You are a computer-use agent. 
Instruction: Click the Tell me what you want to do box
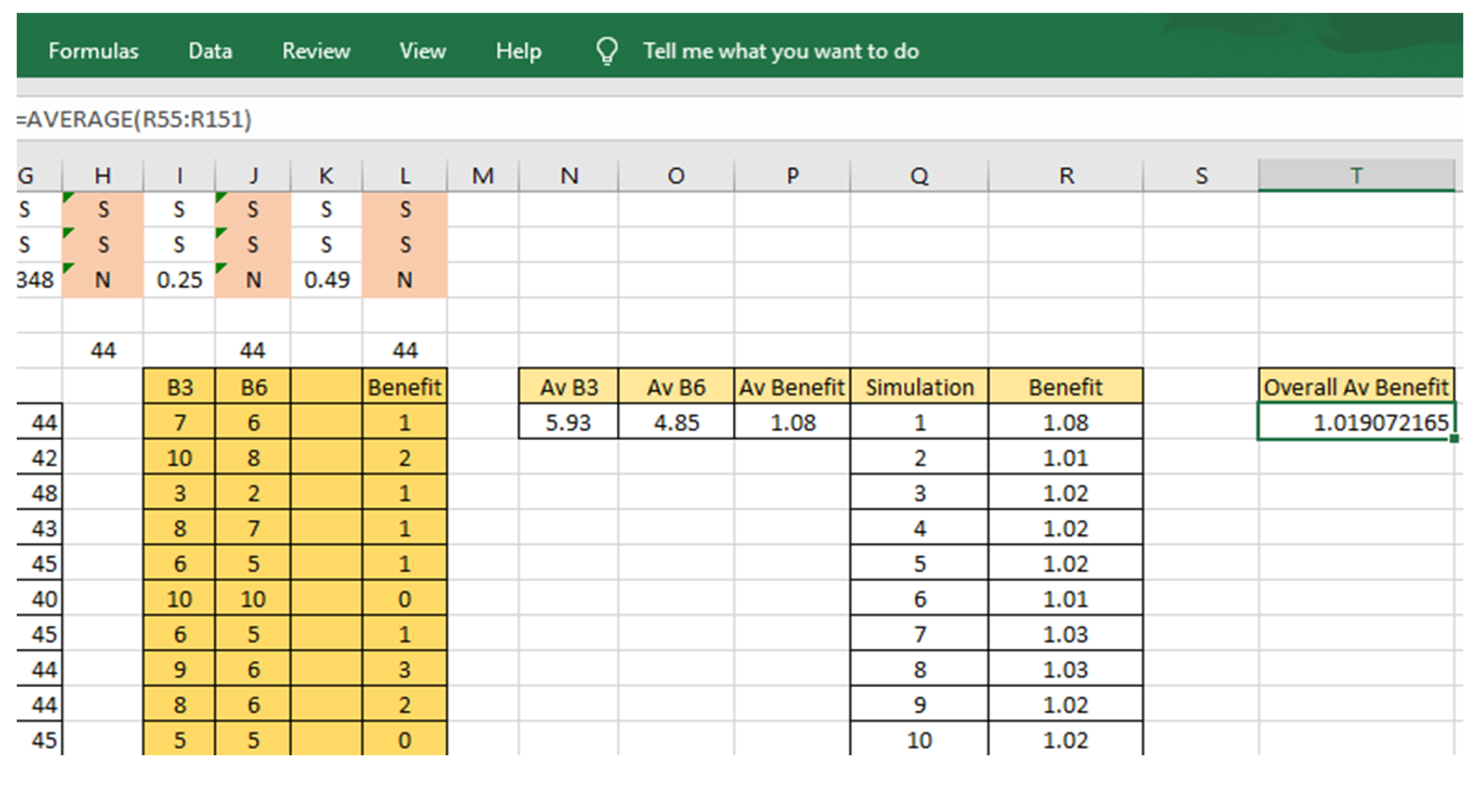pos(781,51)
